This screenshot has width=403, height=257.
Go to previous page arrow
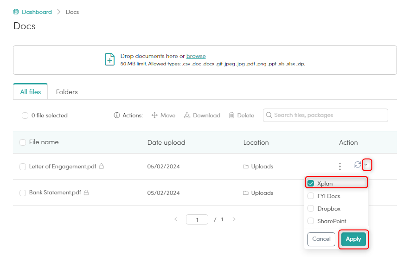coord(176,219)
